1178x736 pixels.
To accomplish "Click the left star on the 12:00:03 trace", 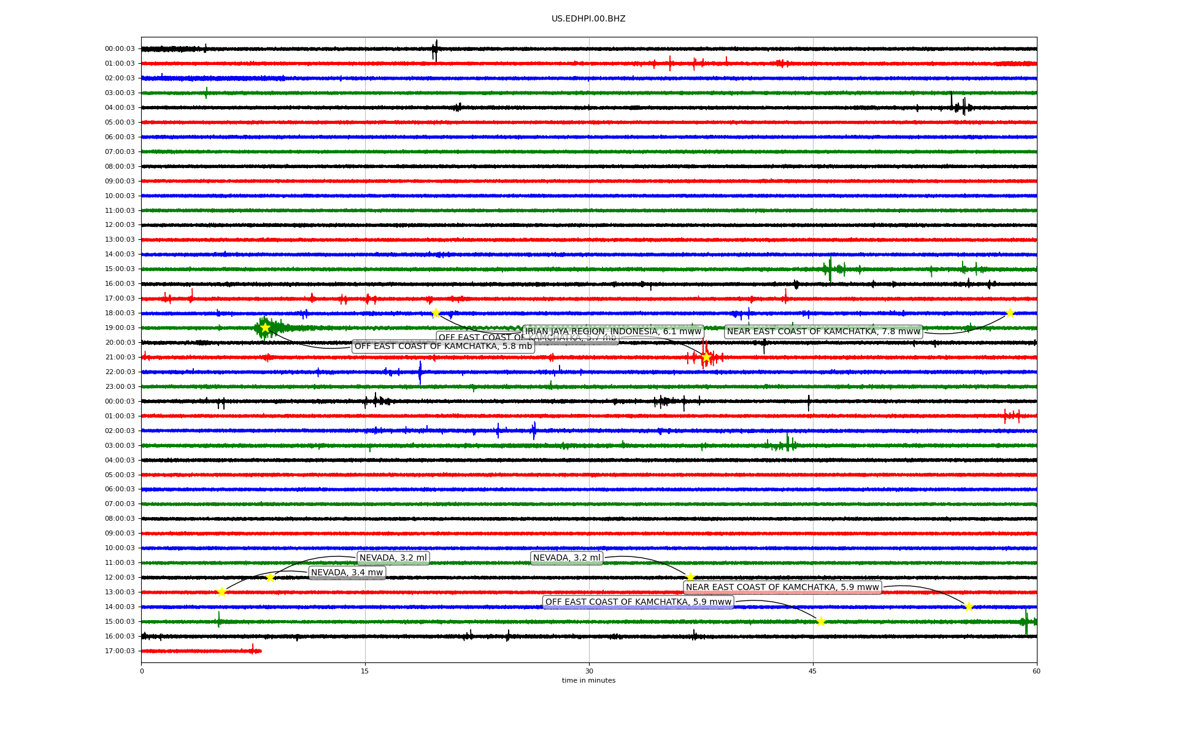I will pyautogui.click(x=270, y=577).
